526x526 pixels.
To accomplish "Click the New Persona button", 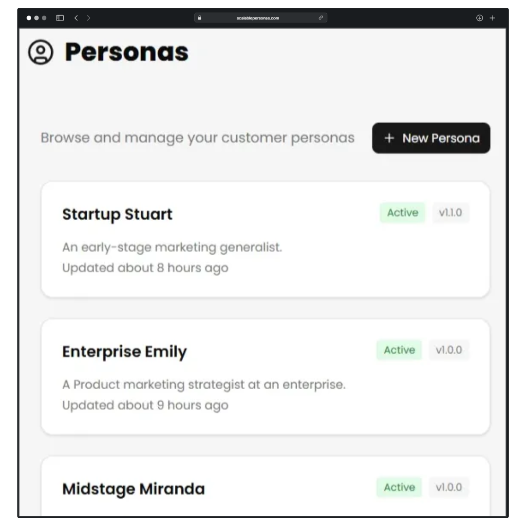I will pos(431,138).
